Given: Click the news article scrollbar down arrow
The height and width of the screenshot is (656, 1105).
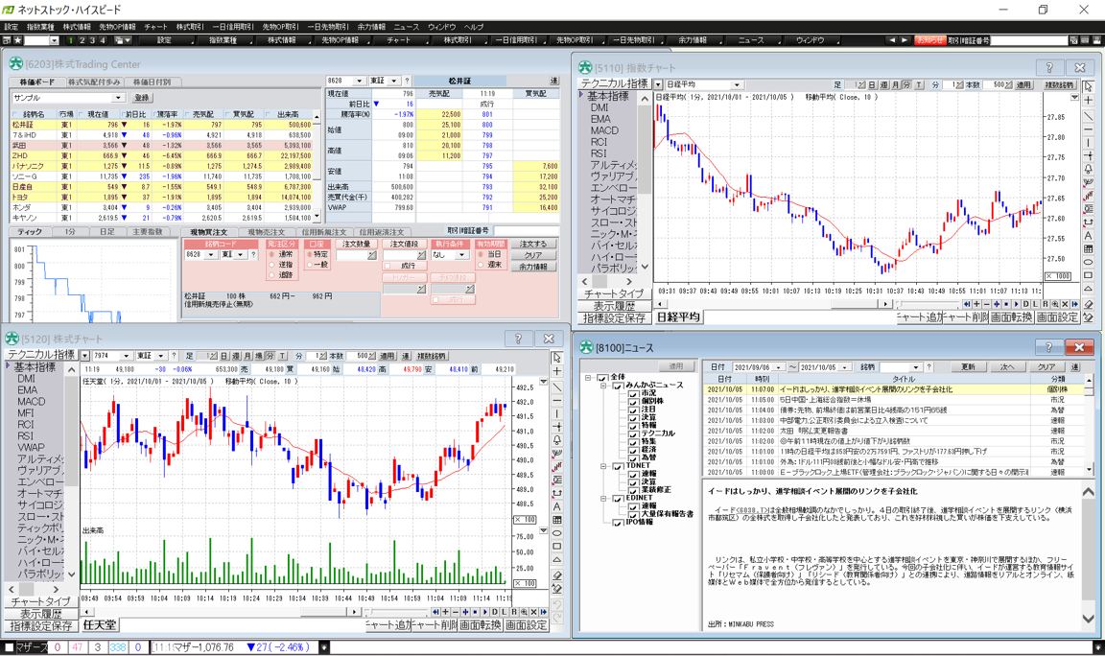Looking at the screenshot, I should pos(1088,619).
